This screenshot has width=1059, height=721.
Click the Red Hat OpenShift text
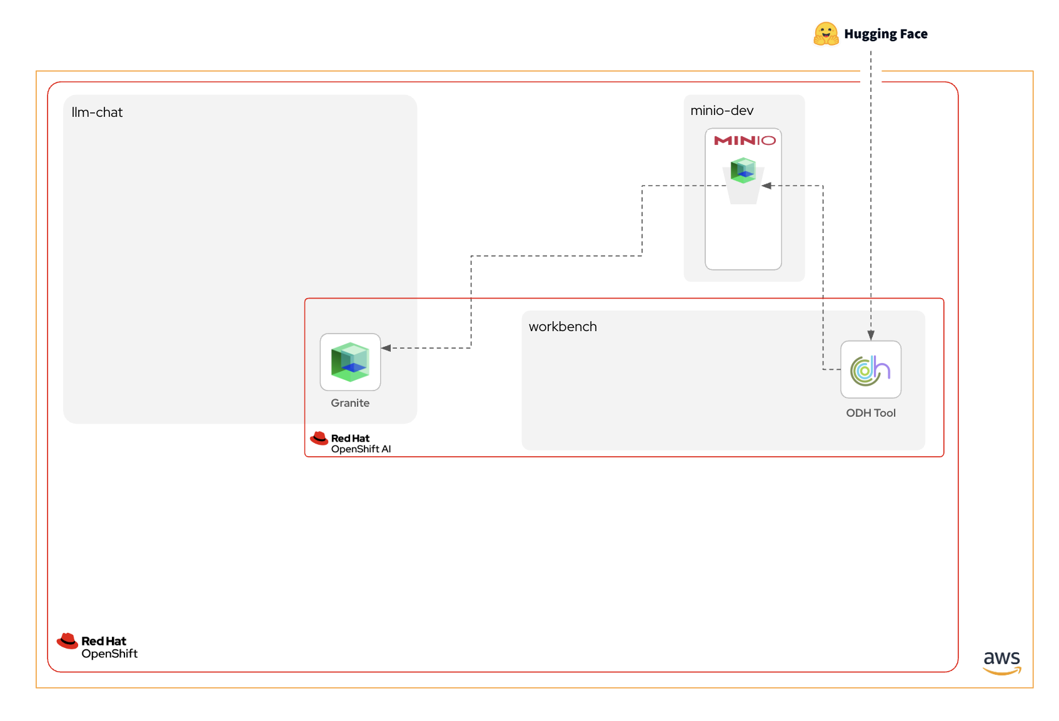[x=109, y=647]
